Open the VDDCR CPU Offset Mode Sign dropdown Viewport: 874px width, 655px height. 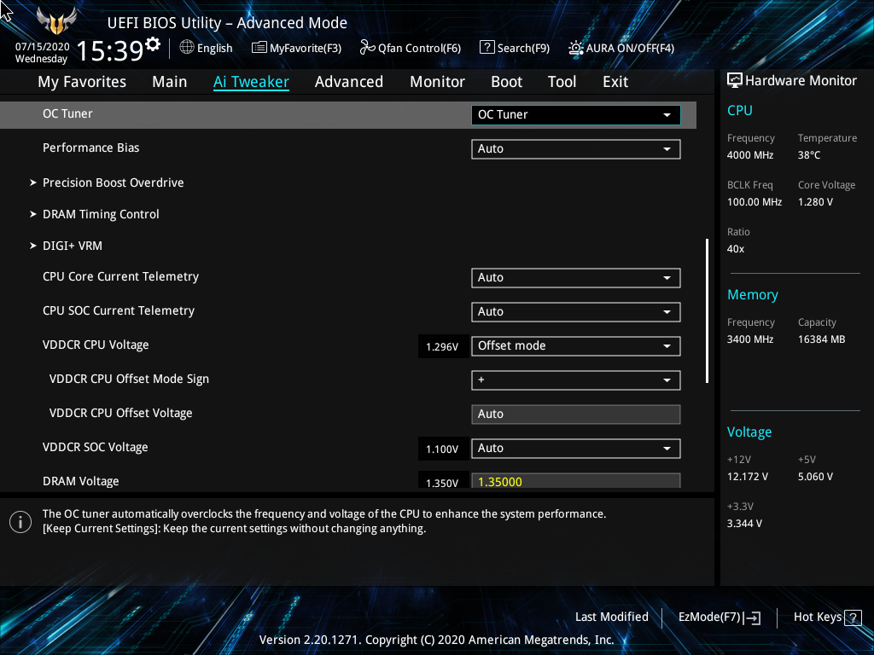click(x=576, y=380)
